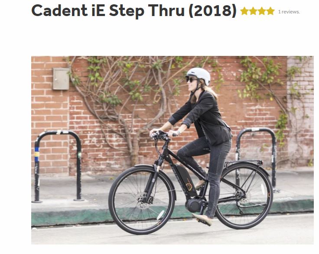Select the "(2018)" year in the heading
The image size is (319, 254).
coord(213,10)
